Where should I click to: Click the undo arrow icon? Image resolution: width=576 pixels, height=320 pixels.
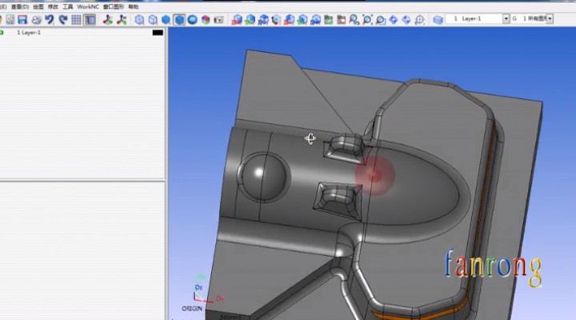49,19
